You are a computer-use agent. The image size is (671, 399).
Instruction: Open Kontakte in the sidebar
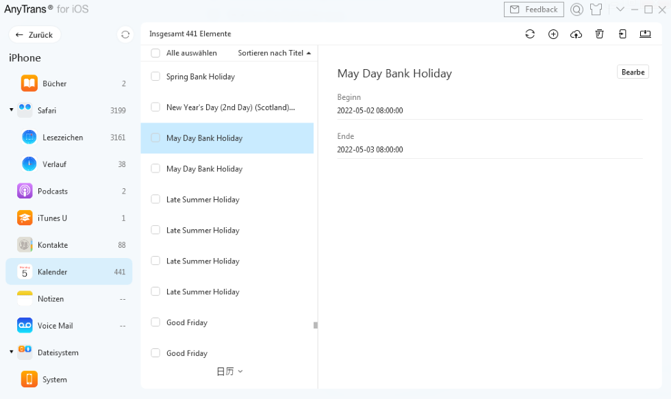[53, 245]
